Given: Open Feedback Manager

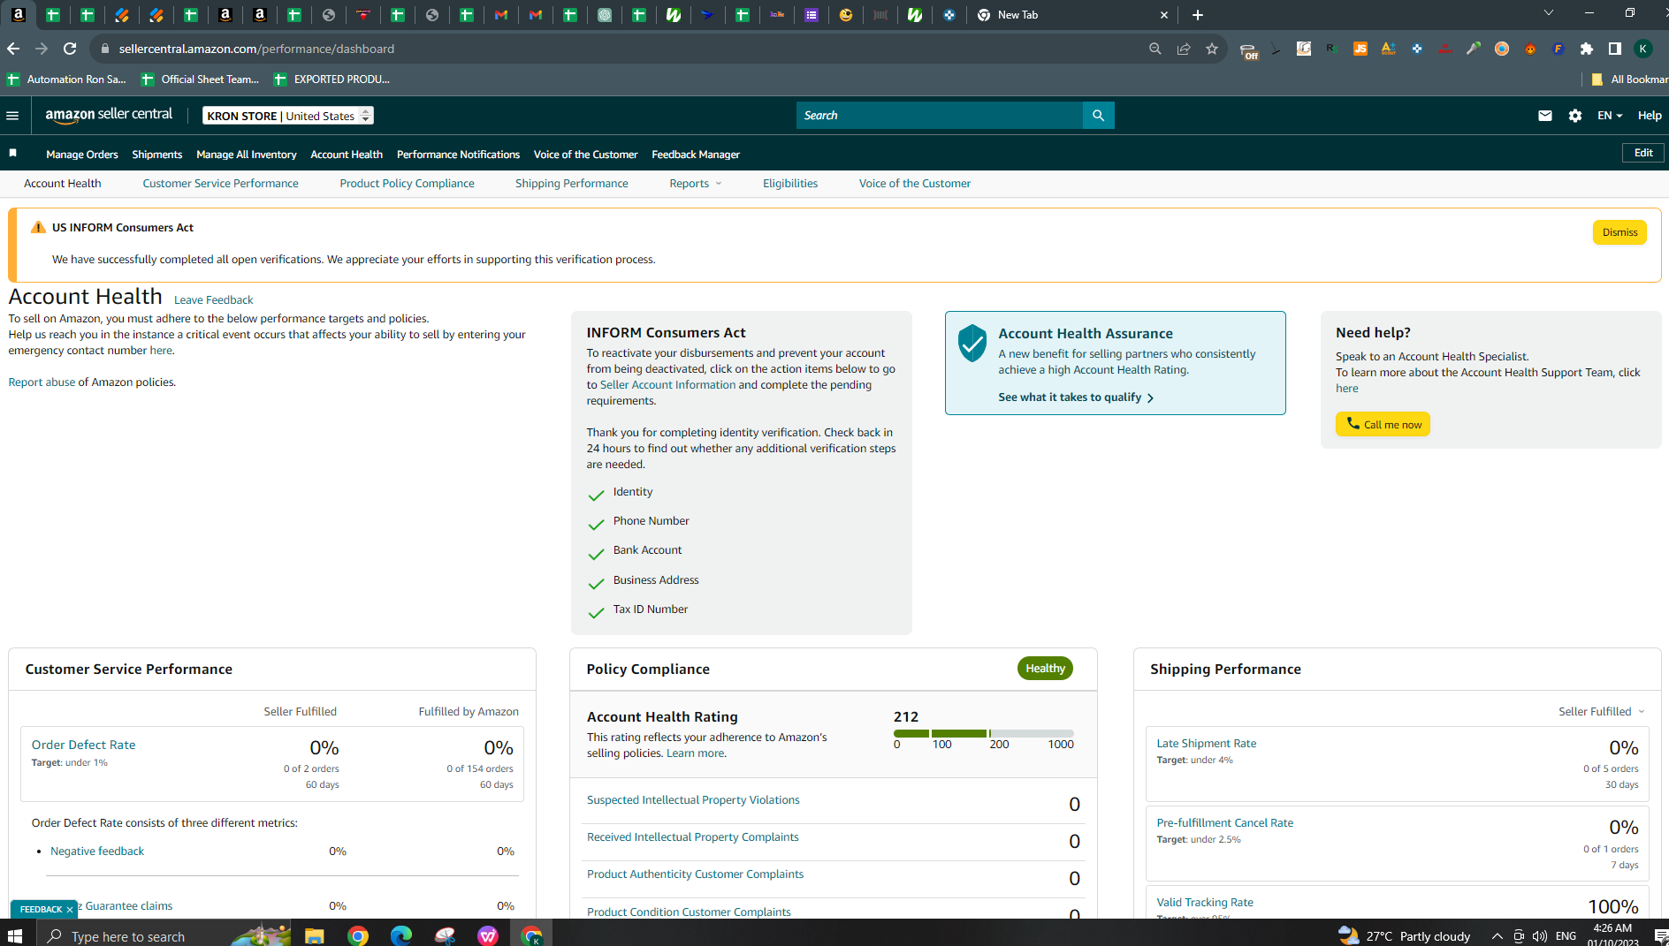Looking at the screenshot, I should coord(696,155).
